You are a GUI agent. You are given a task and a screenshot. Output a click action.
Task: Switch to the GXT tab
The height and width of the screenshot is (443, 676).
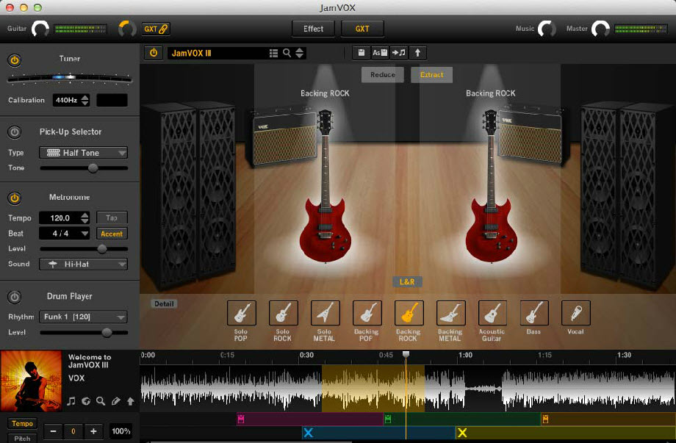(x=362, y=29)
